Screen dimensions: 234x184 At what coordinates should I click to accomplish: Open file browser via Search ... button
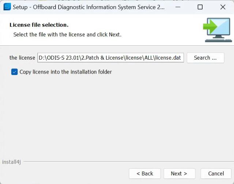(205, 58)
